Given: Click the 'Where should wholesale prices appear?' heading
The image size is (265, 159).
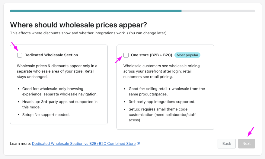Looking at the screenshot, I should pyautogui.click(x=78, y=25).
